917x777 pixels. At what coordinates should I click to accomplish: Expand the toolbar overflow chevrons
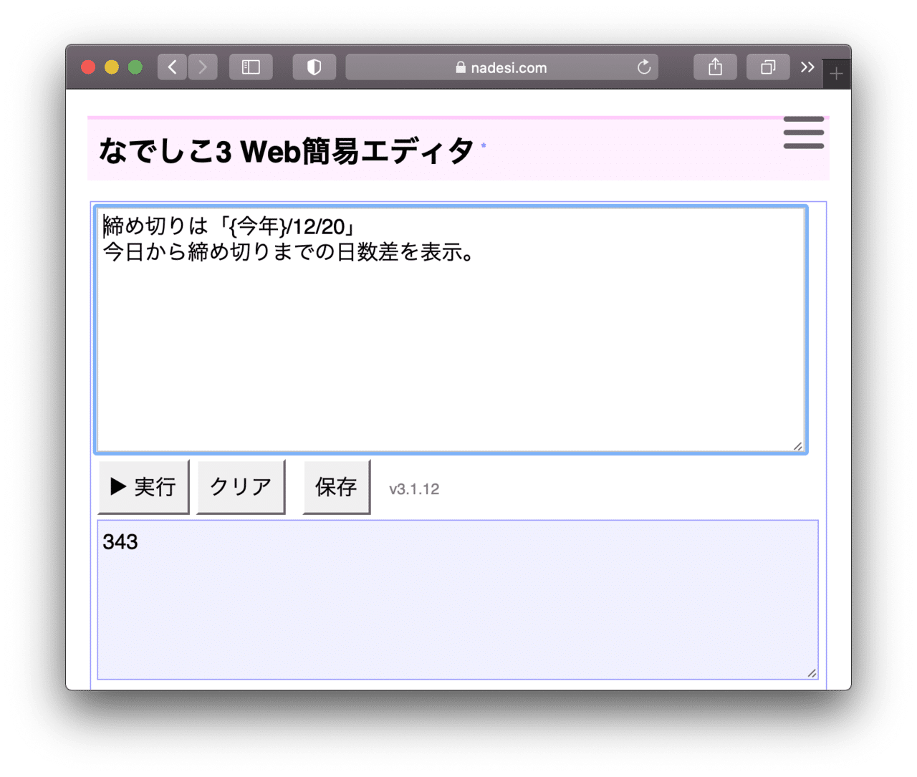(807, 67)
